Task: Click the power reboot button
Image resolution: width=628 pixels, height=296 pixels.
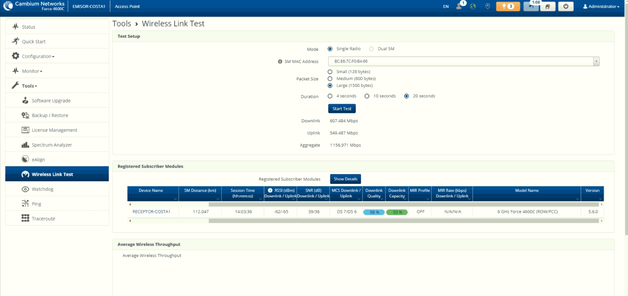Action: [x=566, y=7]
